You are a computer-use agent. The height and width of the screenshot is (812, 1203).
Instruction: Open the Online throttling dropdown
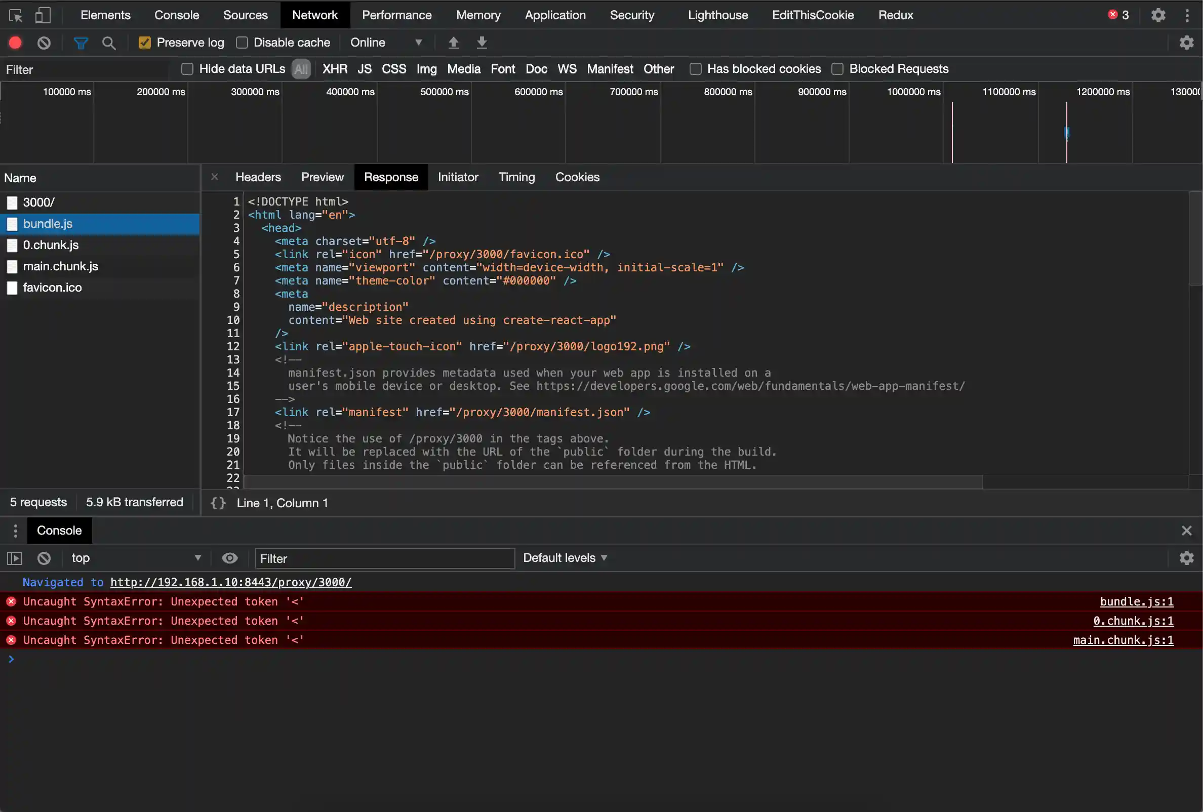pyautogui.click(x=386, y=43)
